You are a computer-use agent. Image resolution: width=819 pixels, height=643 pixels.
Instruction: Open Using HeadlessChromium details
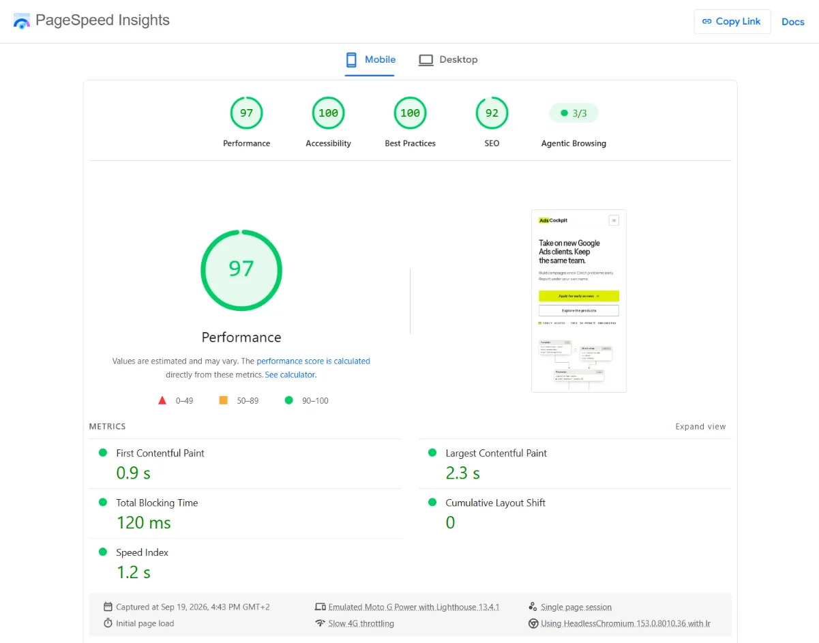point(626,623)
